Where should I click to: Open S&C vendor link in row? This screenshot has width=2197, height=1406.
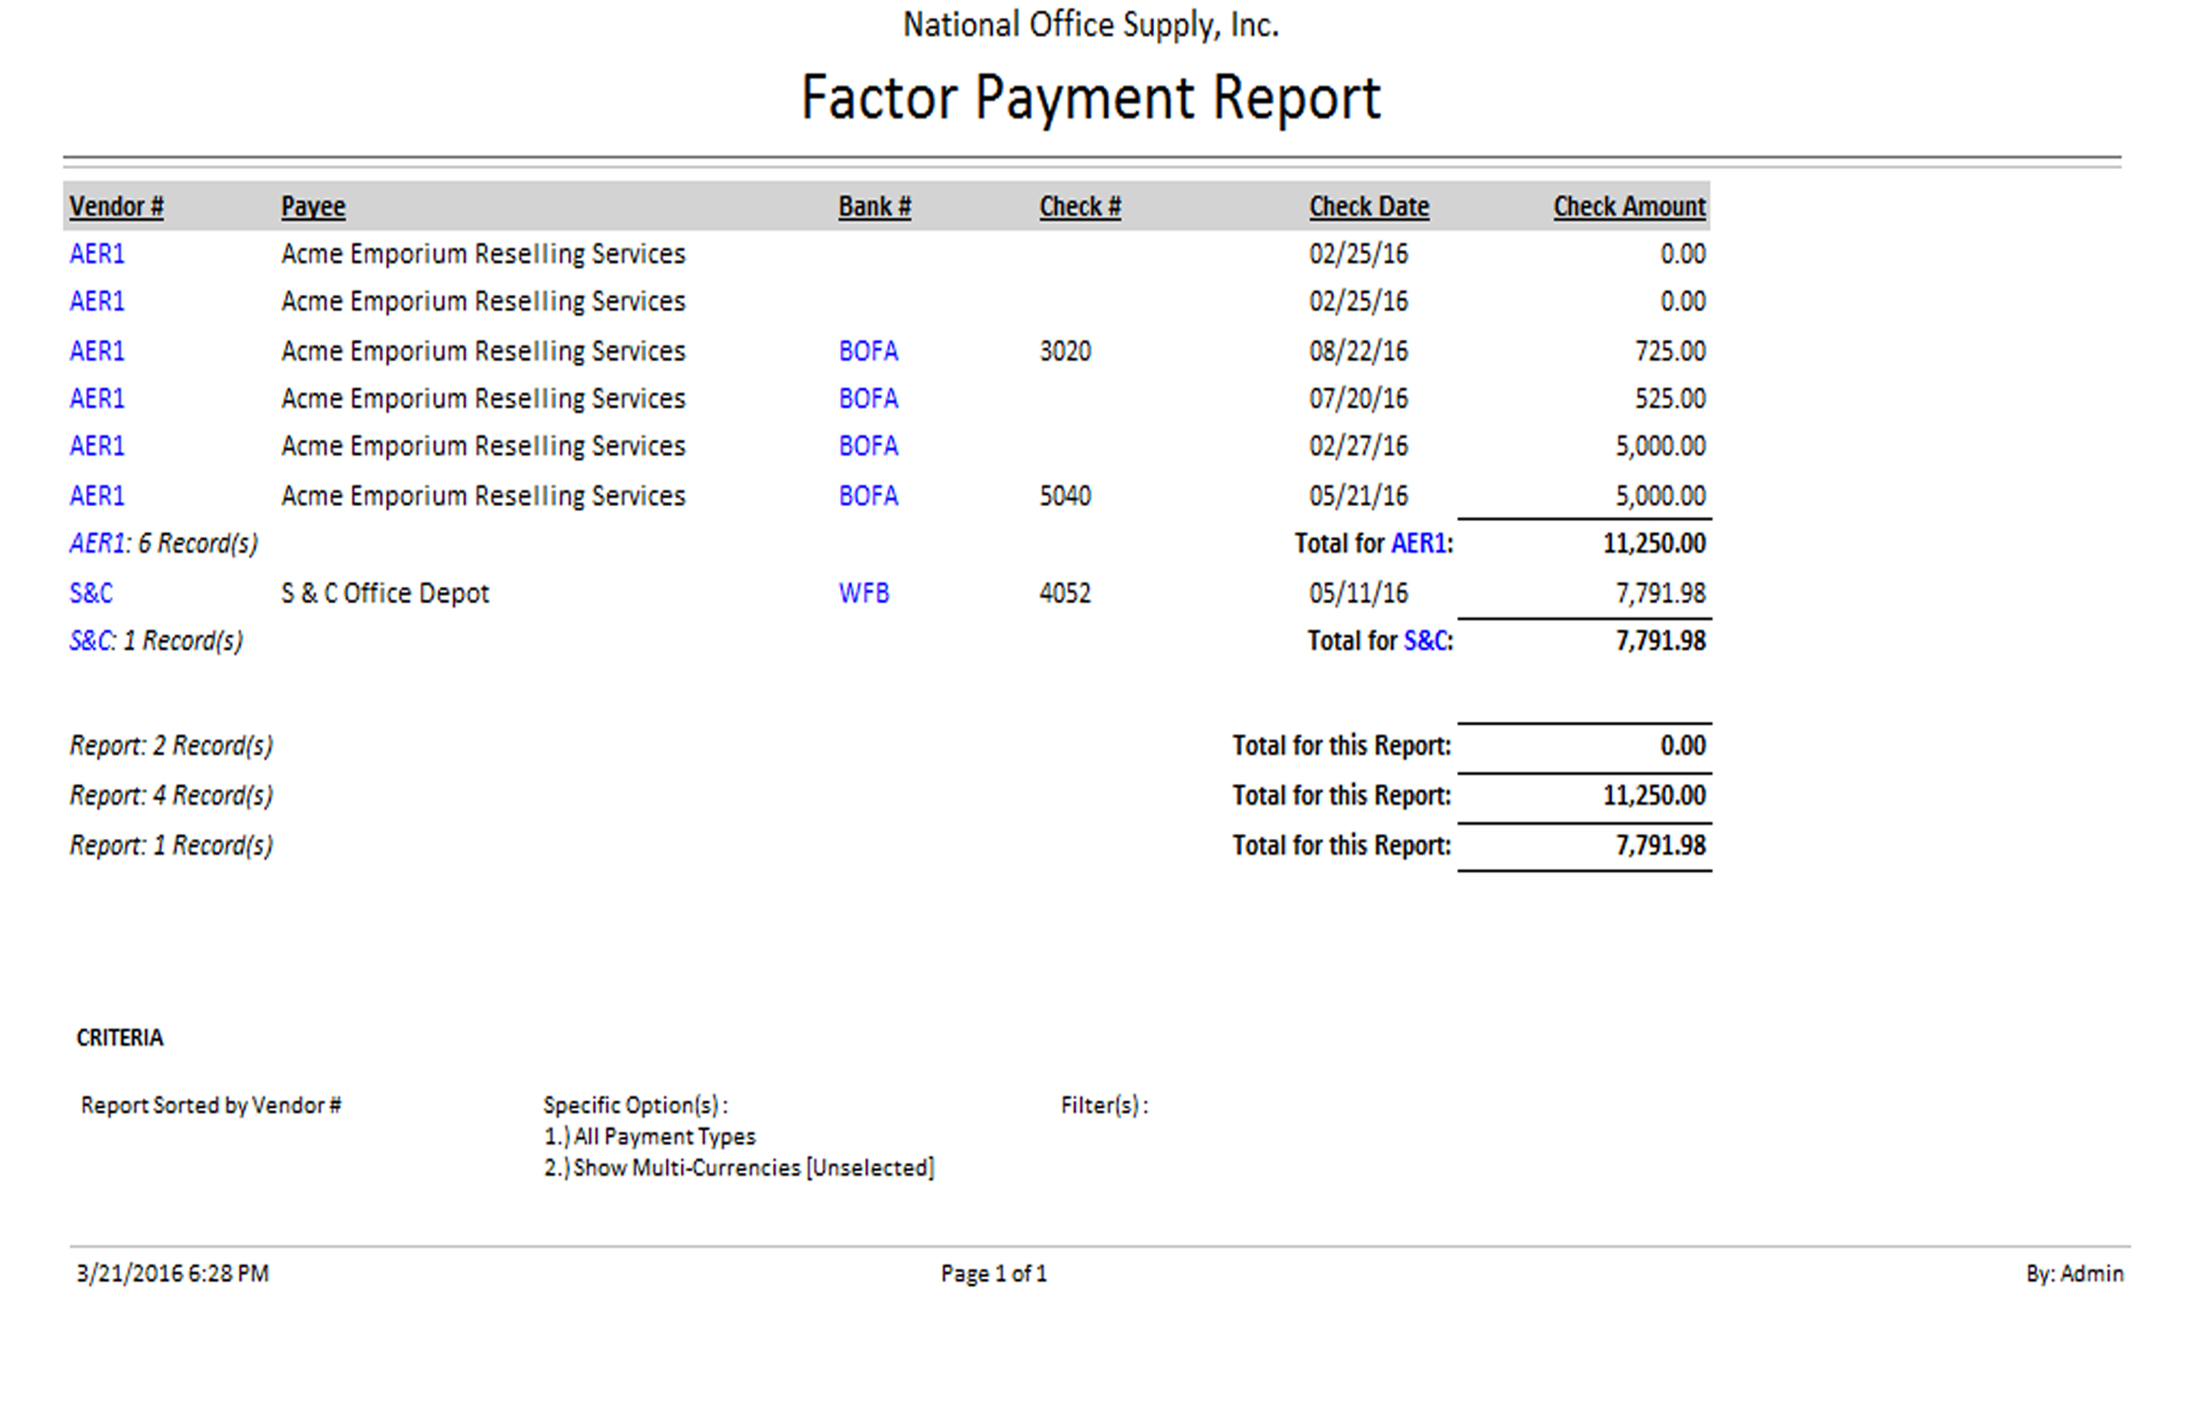tap(91, 593)
